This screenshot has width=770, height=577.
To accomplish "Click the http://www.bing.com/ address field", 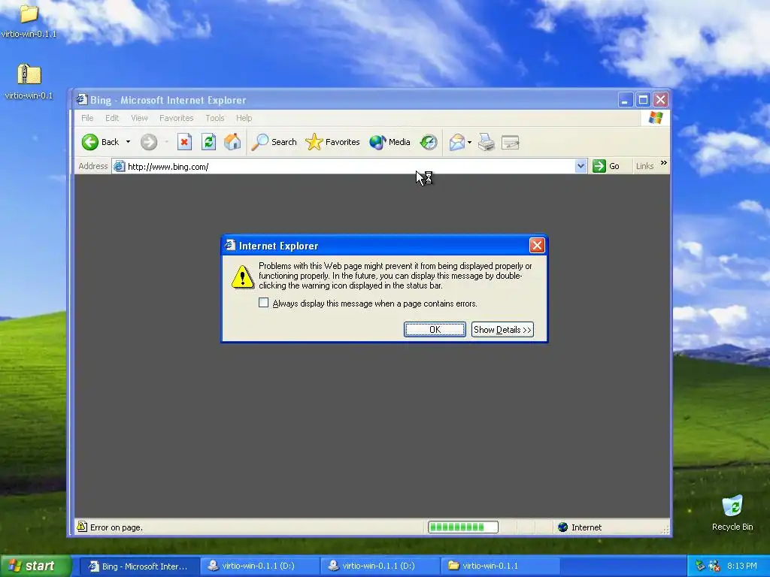I will pyautogui.click(x=350, y=167).
